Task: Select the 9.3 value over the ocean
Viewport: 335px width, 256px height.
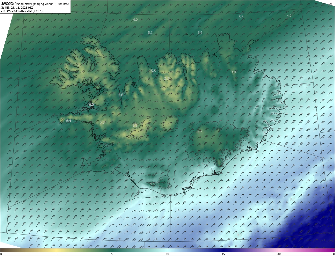Action: click(239, 235)
